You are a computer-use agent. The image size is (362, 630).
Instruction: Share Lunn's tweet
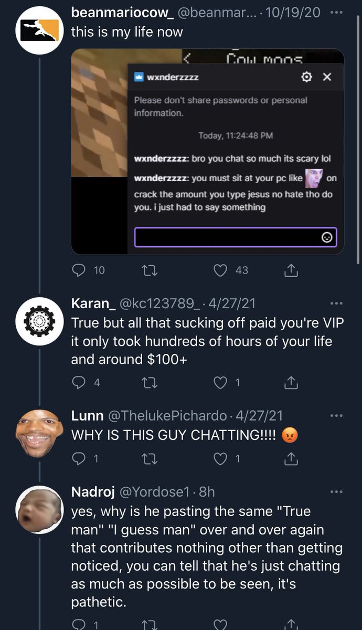(291, 459)
